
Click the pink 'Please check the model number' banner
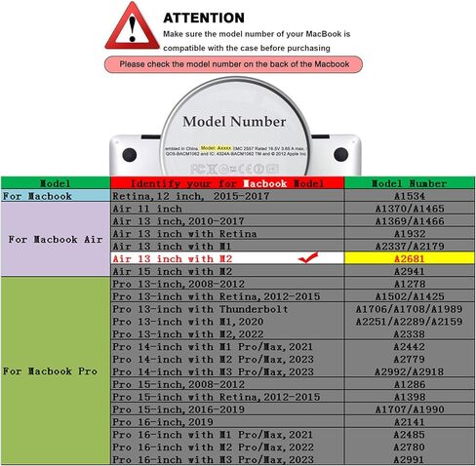coord(233,64)
